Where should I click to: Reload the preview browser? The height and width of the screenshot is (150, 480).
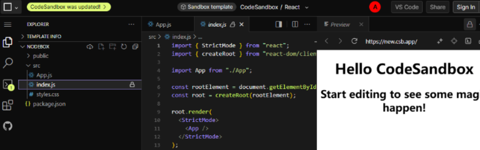[x=354, y=41]
